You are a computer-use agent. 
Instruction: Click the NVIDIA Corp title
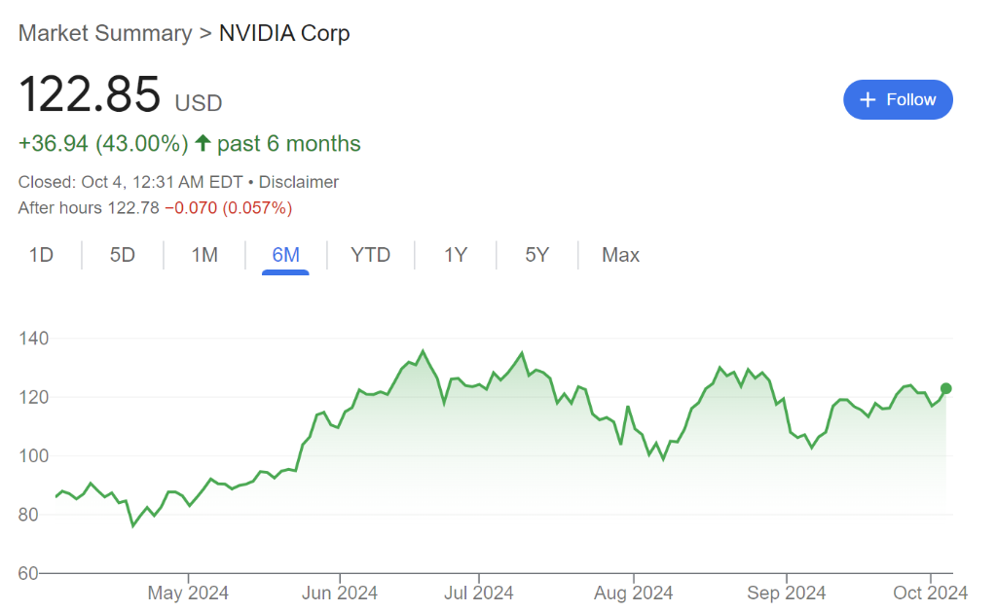(x=284, y=33)
